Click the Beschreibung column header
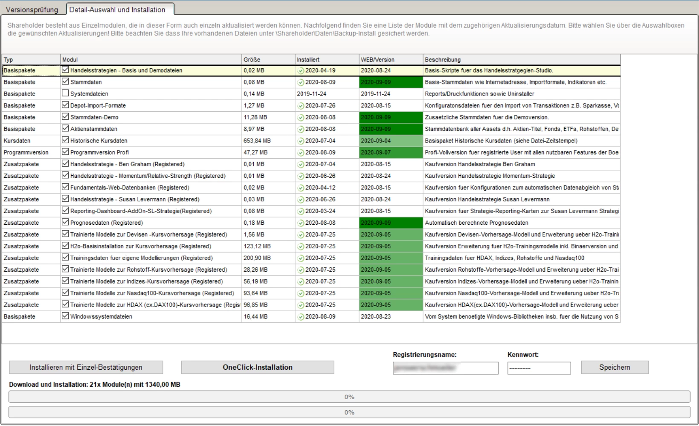Image resolution: width=699 pixels, height=426 pixels. [522, 60]
